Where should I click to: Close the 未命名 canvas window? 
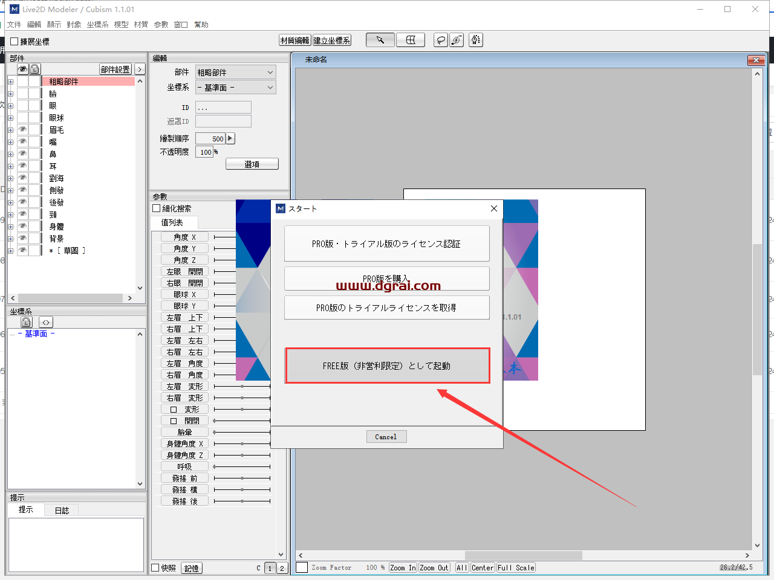[x=756, y=60]
